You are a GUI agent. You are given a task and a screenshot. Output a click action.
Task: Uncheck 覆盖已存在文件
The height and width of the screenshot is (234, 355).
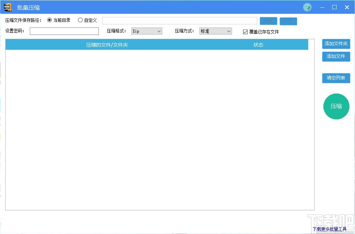(x=245, y=32)
